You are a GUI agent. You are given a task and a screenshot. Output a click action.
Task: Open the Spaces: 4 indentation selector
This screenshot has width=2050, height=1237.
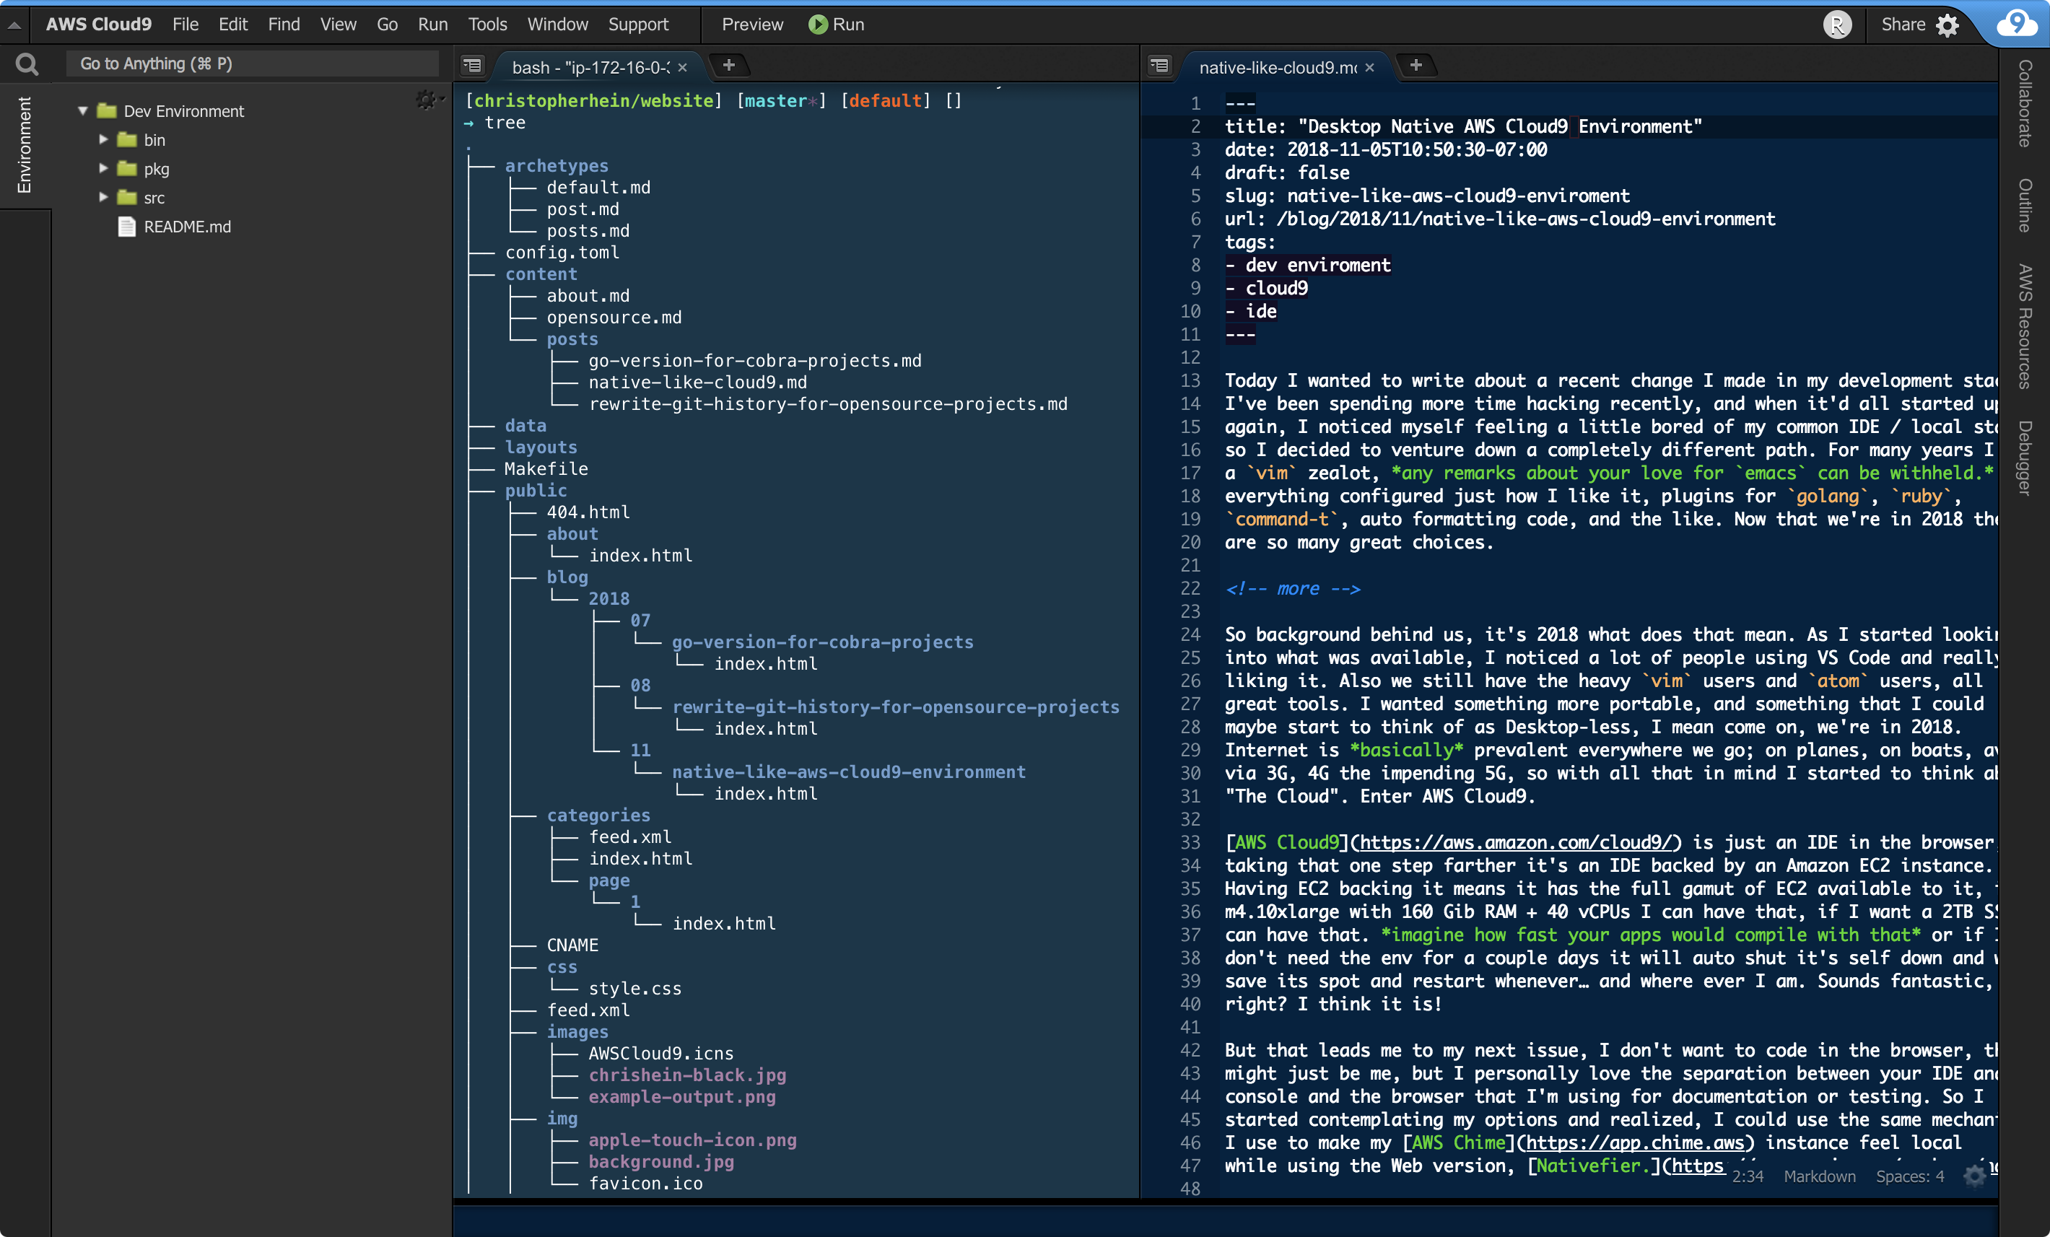[x=1910, y=1176]
